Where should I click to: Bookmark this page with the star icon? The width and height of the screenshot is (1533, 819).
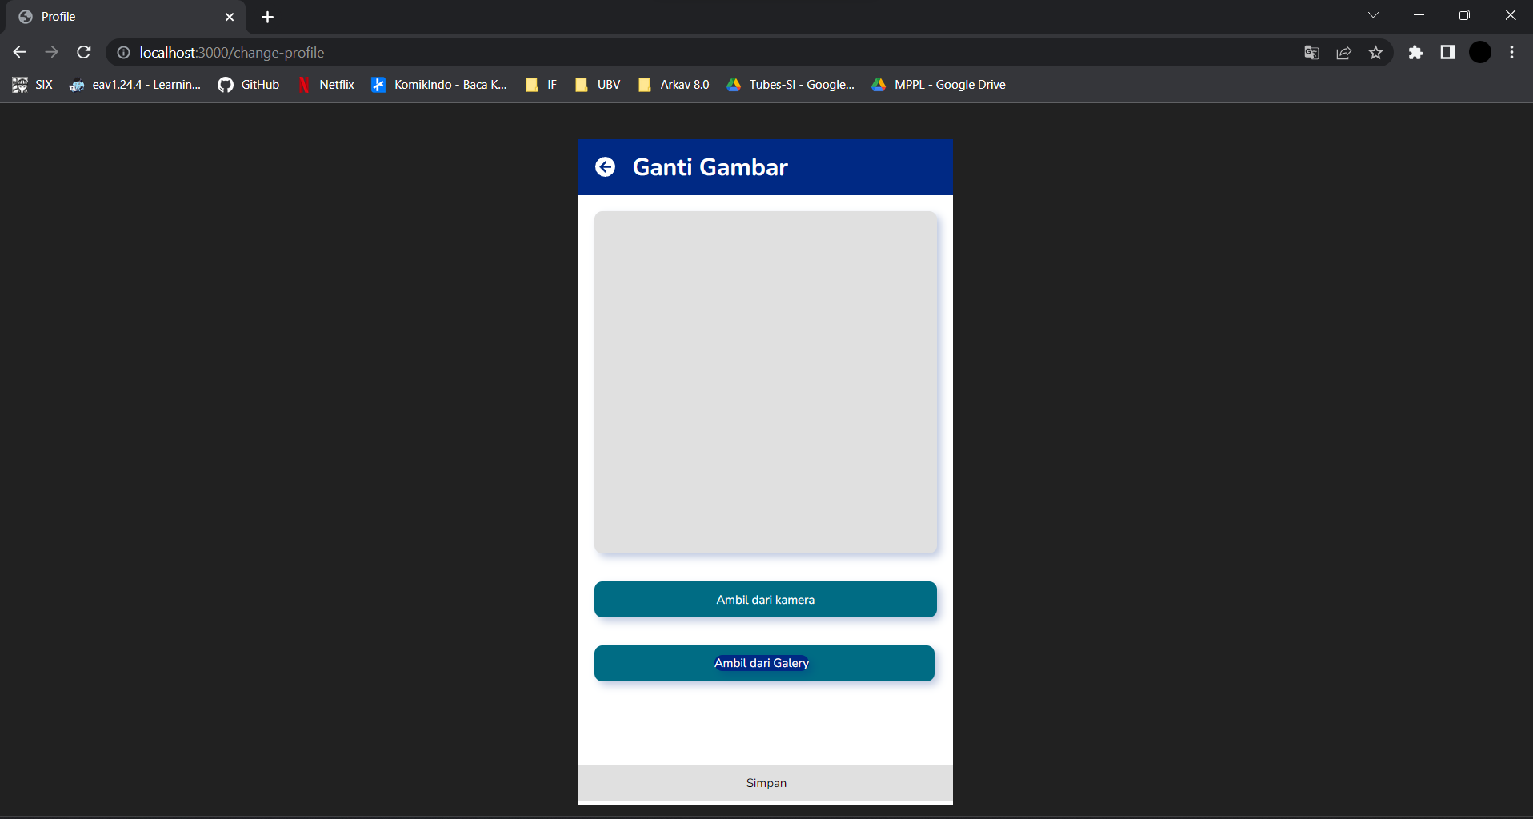[1375, 53]
